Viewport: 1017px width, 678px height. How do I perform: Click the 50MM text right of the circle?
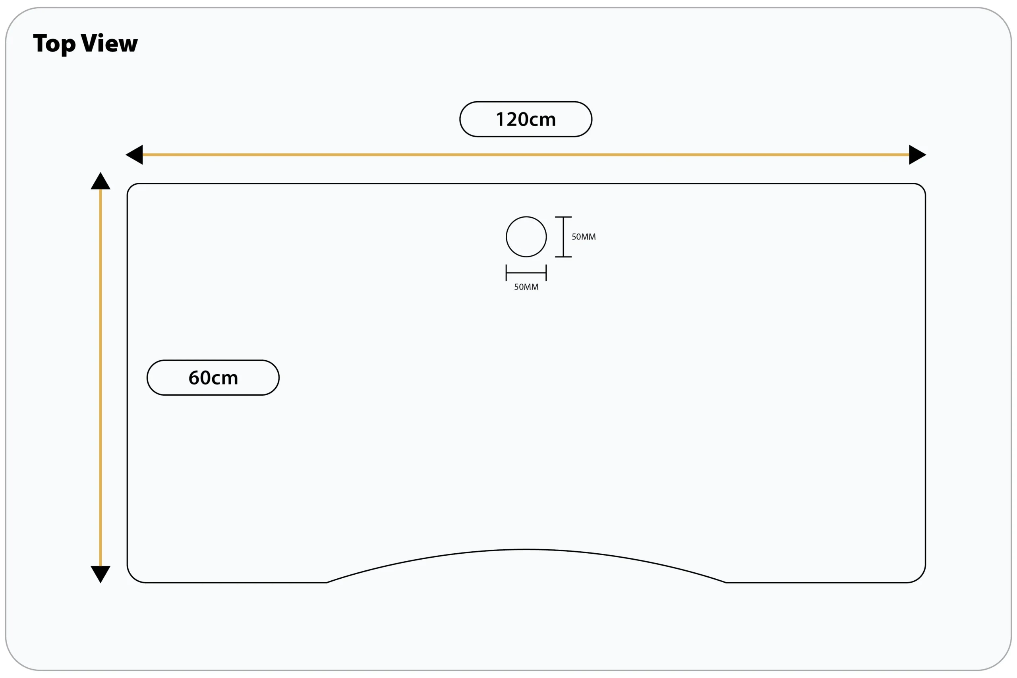[584, 237]
